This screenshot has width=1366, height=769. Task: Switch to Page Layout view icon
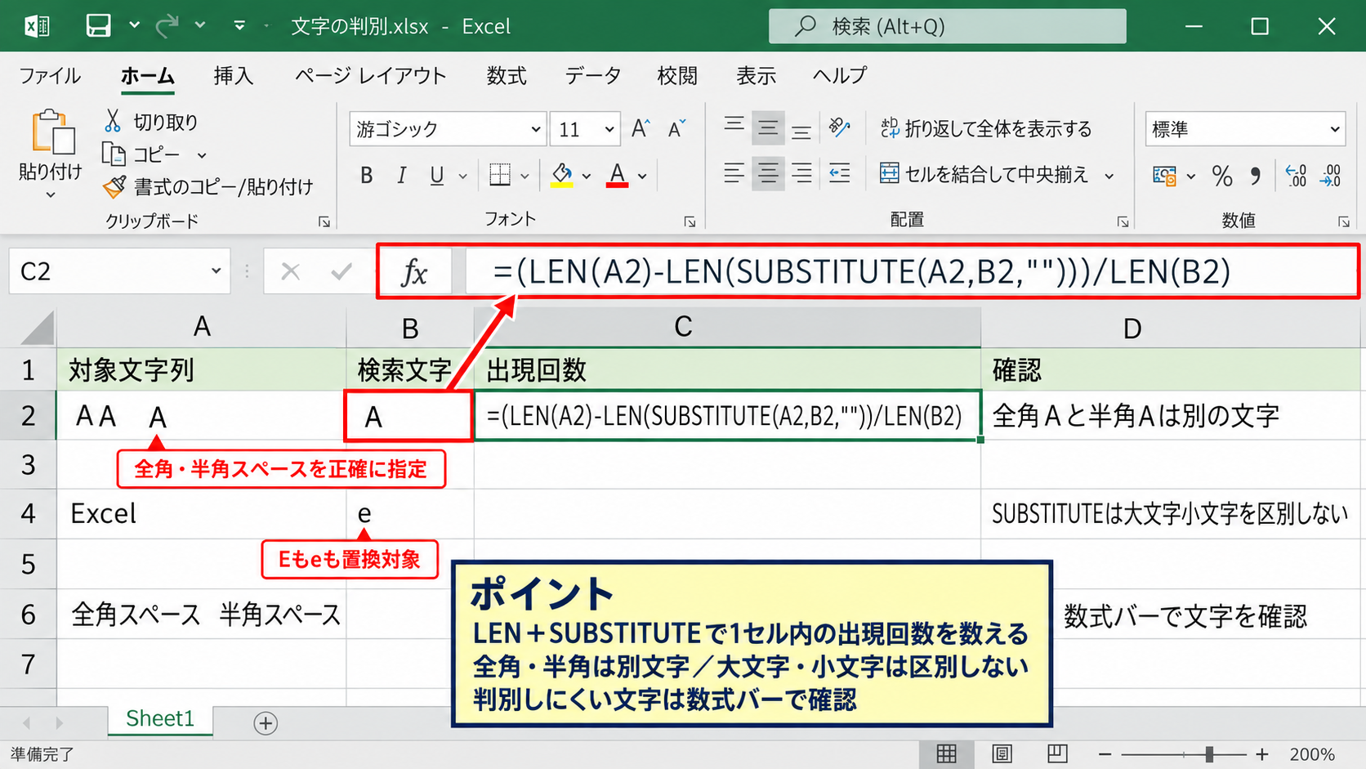pyautogui.click(x=1002, y=753)
